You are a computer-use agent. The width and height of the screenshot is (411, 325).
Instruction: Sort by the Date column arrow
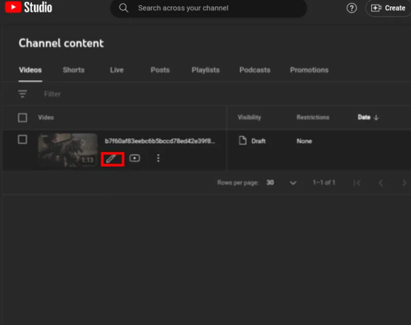376,118
